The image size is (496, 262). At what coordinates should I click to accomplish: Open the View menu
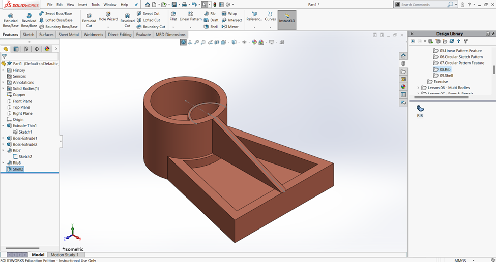click(70, 5)
